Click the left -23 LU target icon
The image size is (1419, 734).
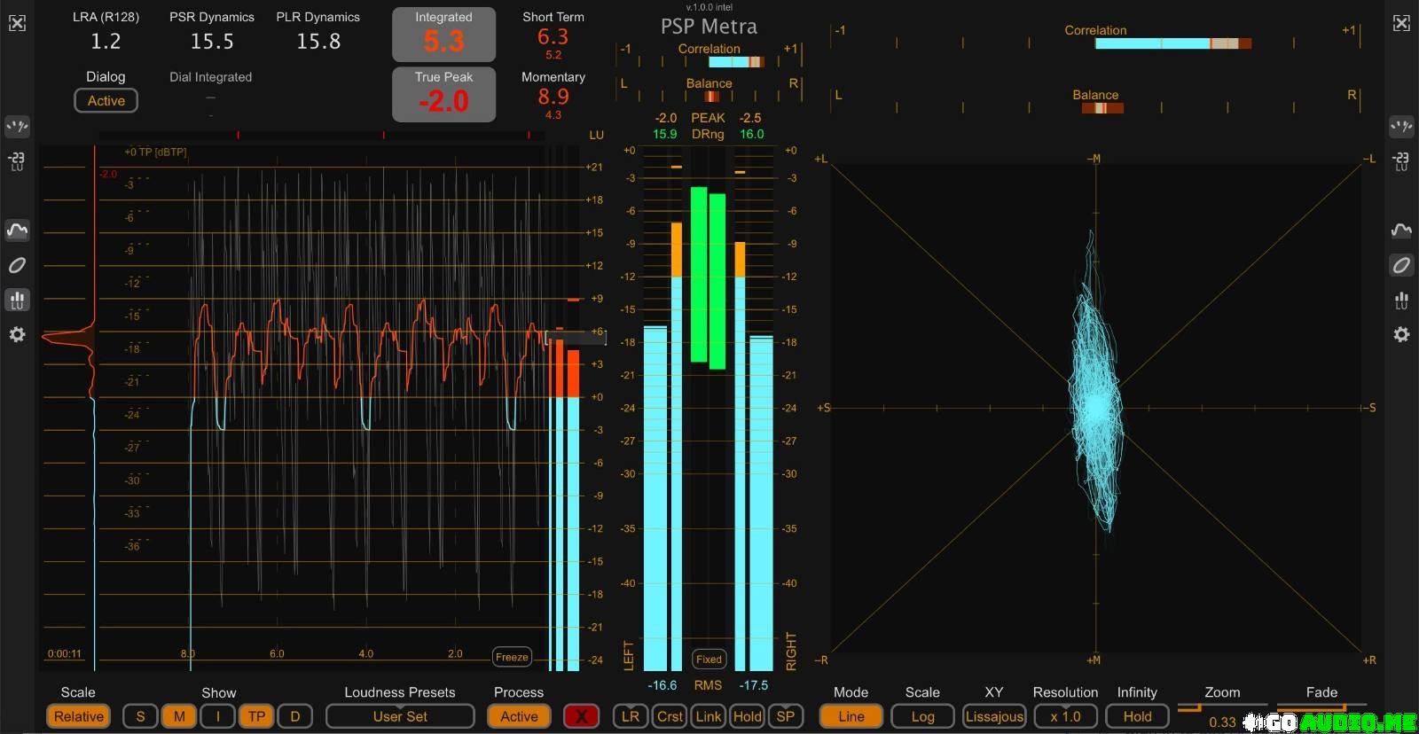(17, 161)
